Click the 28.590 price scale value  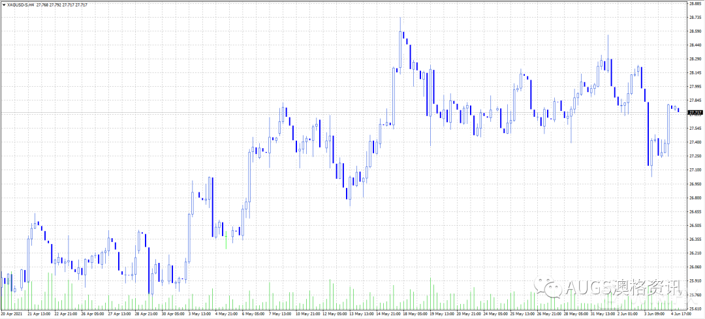click(695, 31)
